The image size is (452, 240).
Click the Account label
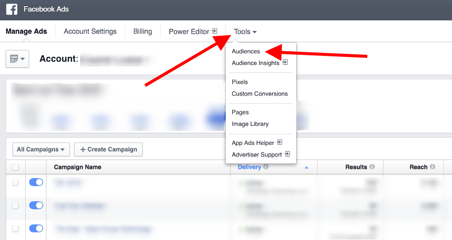click(x=59, y=59)
